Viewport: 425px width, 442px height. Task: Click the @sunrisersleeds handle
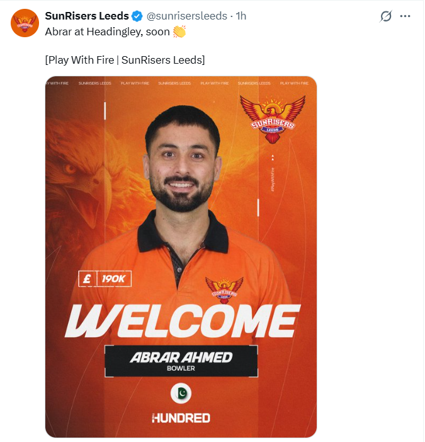(186, 16)
